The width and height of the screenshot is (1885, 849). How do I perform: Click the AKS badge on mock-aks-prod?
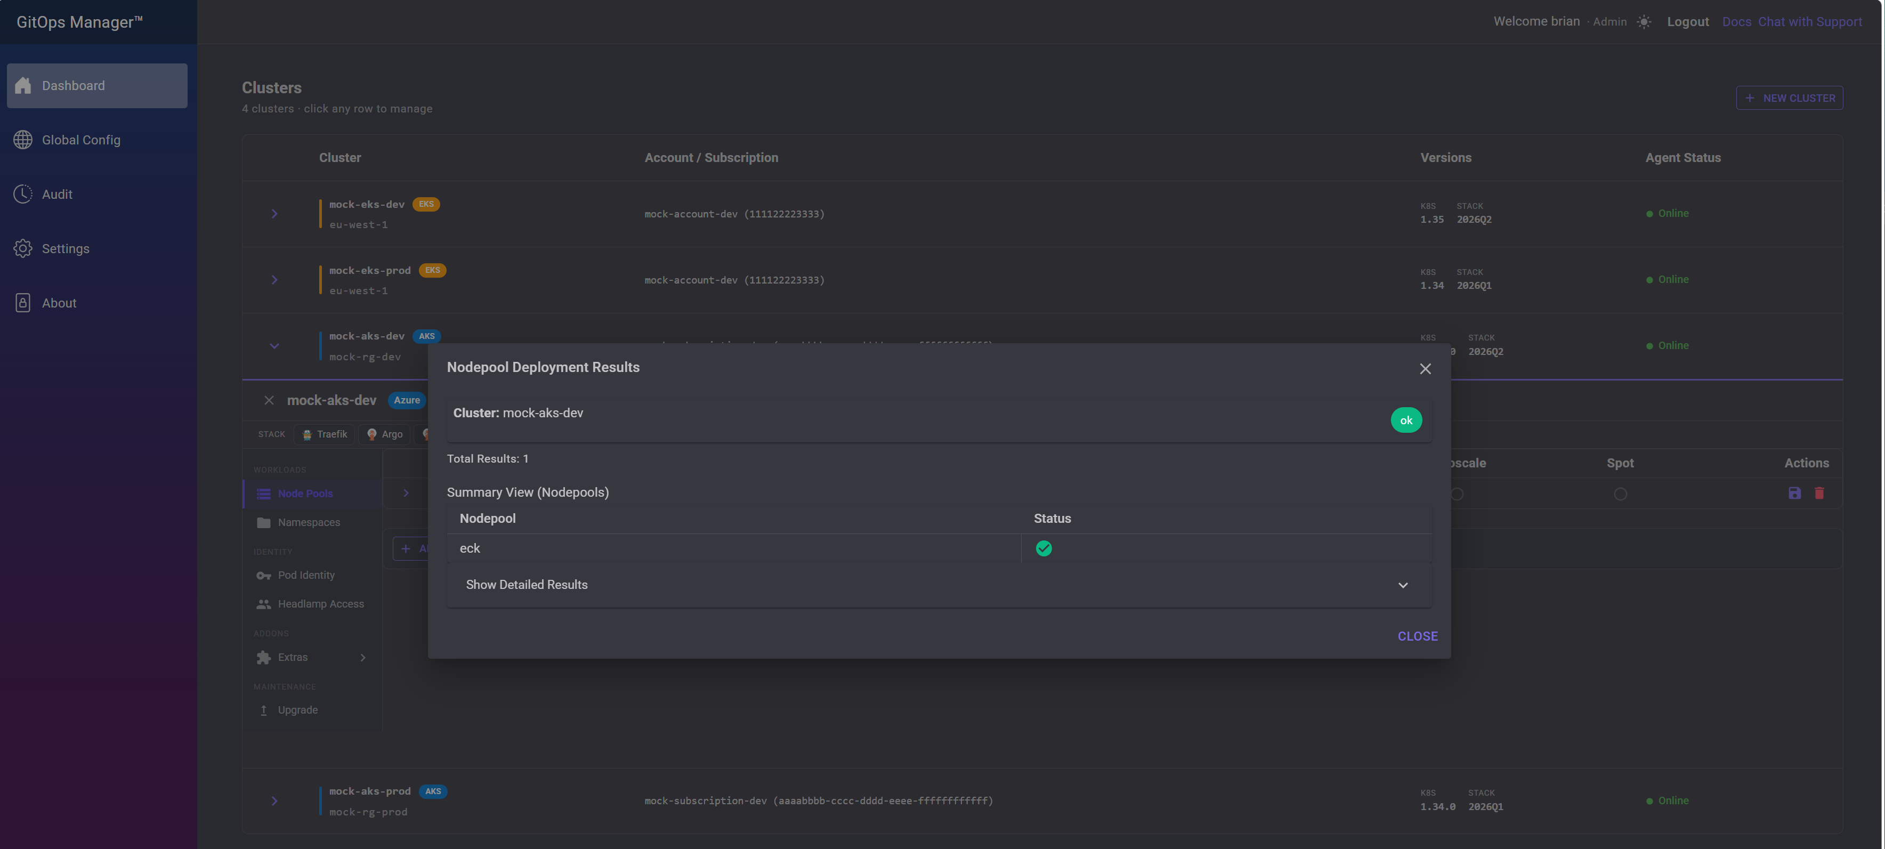click(433, 791)
